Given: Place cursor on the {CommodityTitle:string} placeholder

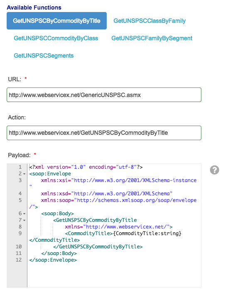Looking at the screenshot, I should [x=147, y=233].
